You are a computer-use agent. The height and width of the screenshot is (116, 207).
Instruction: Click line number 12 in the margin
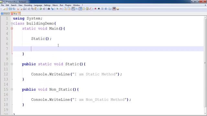tap(6, 74)
